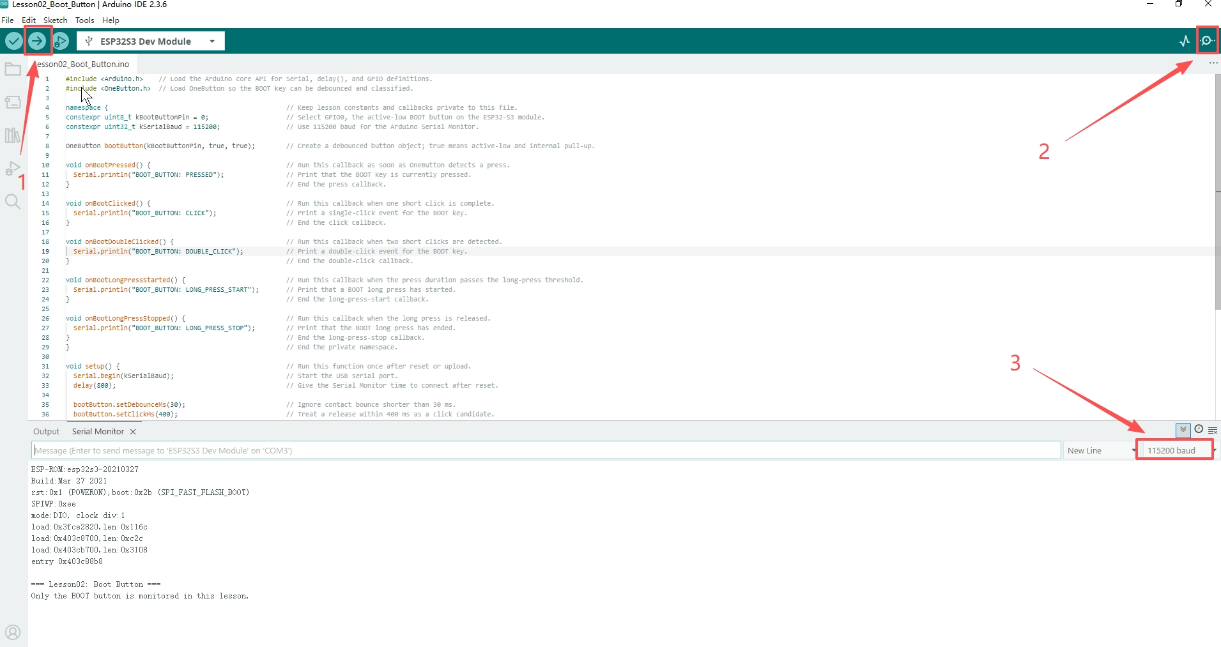Switch to the Output tab
The width and height of the screenshot is (1221, 647).
point(46,432)
